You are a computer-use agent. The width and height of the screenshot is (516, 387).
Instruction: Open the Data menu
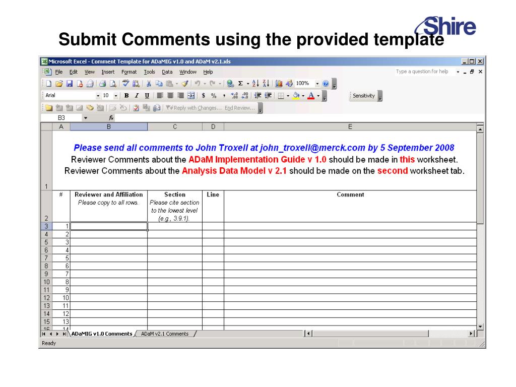pyautogui.click(x=167, y=72)
